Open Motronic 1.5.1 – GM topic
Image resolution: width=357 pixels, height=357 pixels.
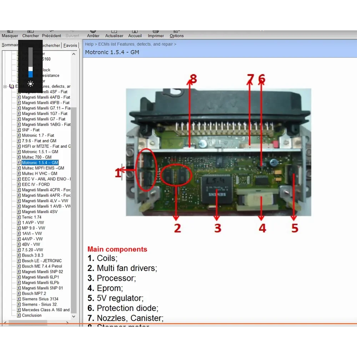pyautogui.click(x=40, y=152)
